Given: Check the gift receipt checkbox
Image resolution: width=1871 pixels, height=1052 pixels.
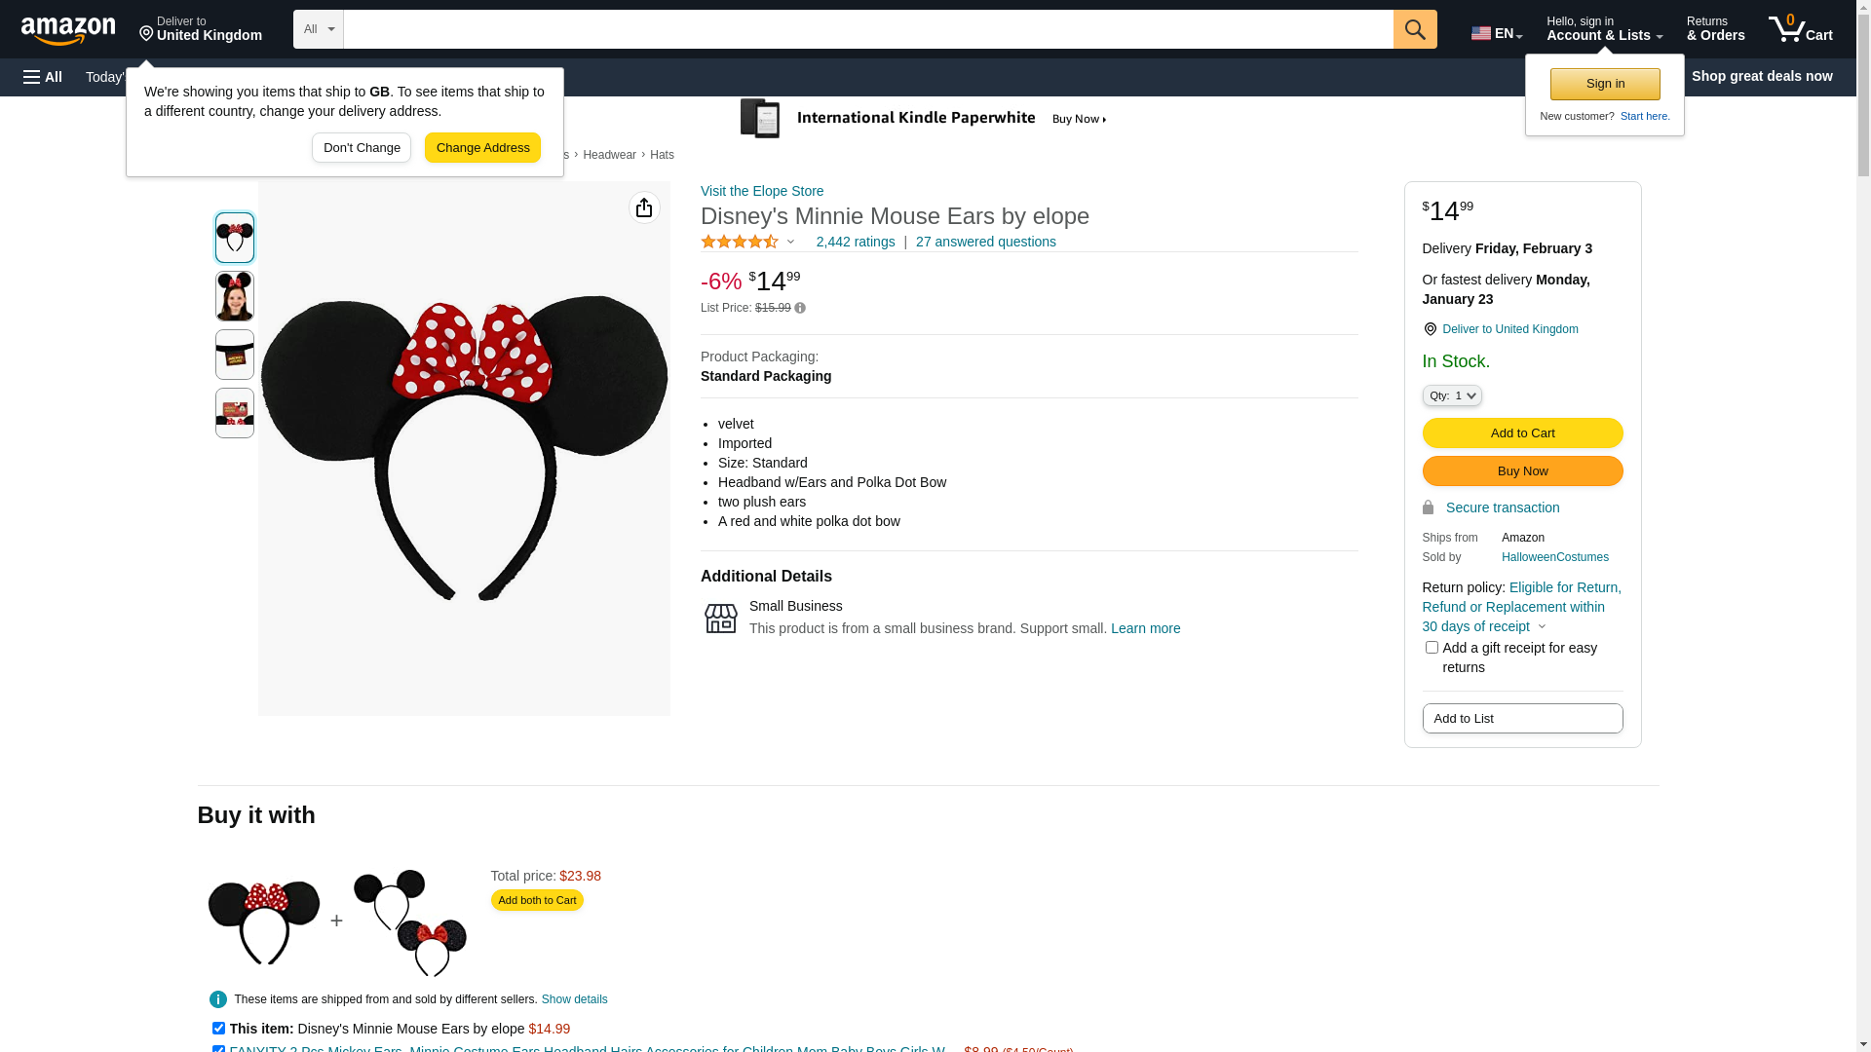Looking at the screenshot, I should tap(1432, 648).
